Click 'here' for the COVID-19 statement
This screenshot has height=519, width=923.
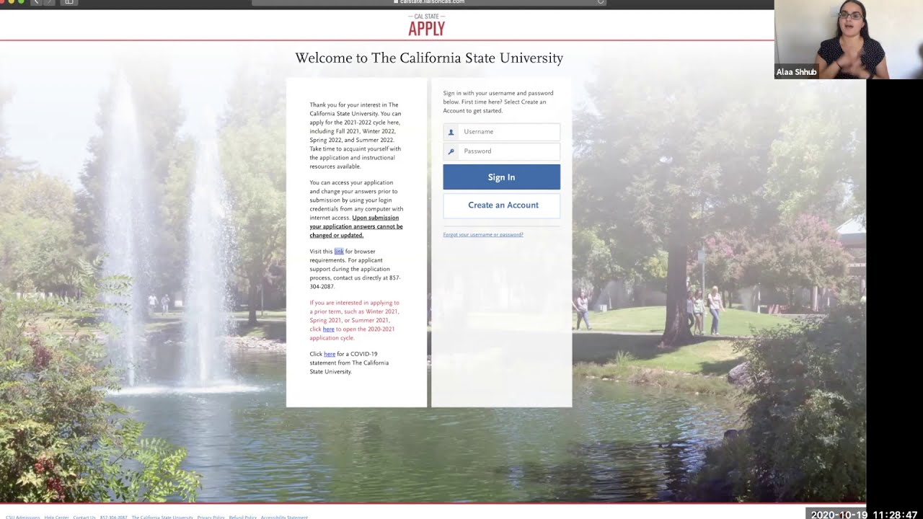[330, 354]
